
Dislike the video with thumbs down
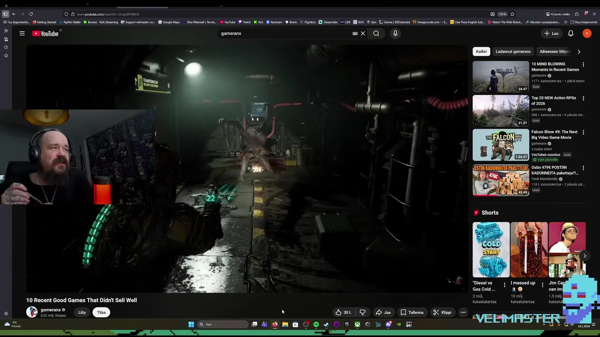tap(362, 312)
